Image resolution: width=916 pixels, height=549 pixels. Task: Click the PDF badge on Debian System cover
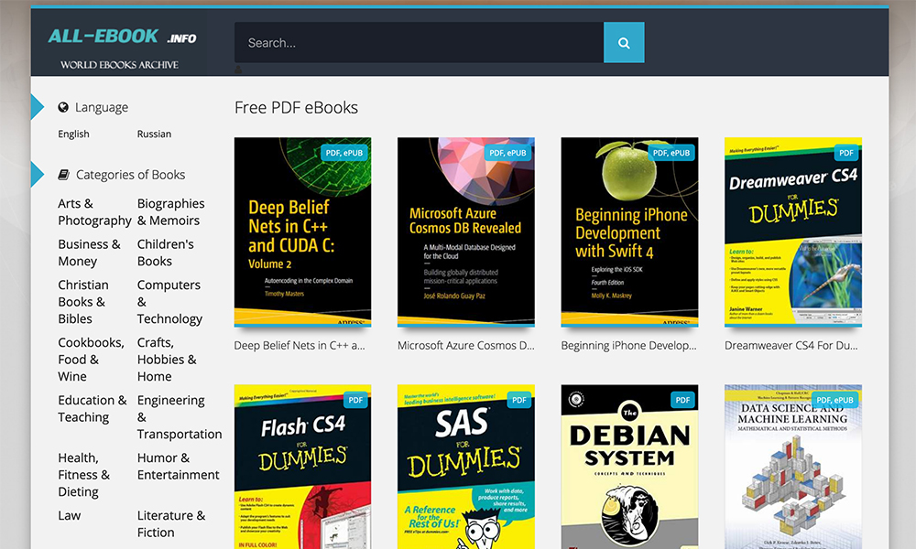[682, 400]
